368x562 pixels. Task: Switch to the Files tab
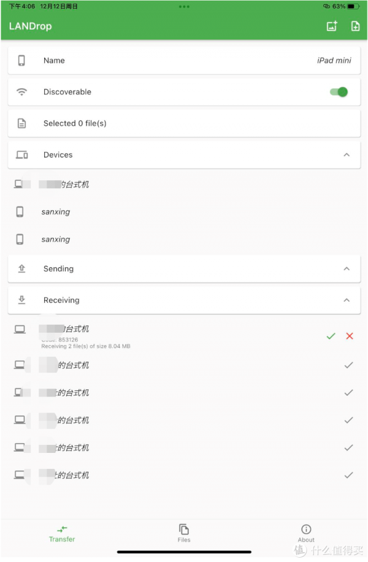[183, 534]
